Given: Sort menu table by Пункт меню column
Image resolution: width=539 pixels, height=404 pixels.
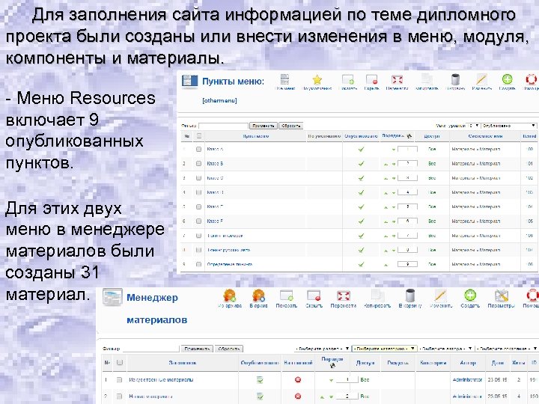Looking at the screenshot, I should click(256, 136).
